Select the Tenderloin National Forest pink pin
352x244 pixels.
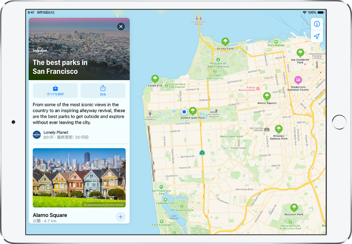(298, 80)
